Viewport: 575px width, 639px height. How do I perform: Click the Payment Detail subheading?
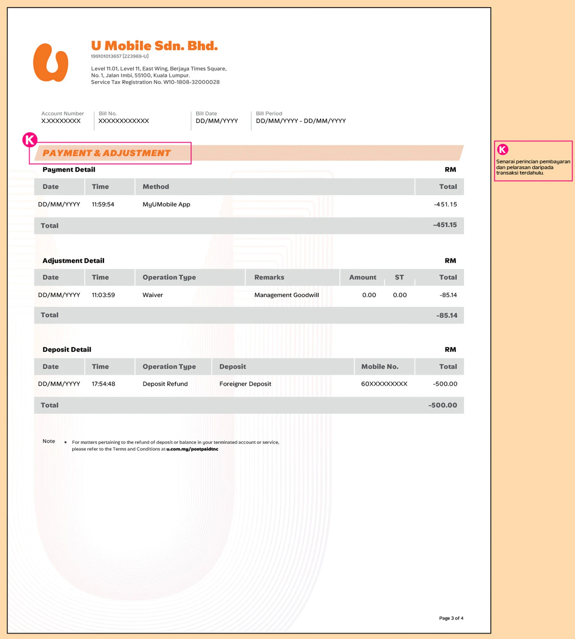[69, 170]
